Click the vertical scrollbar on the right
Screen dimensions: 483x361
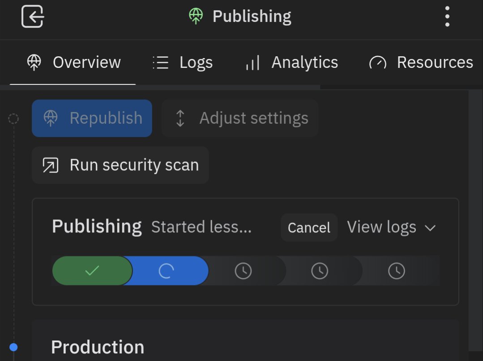point(475,220)
